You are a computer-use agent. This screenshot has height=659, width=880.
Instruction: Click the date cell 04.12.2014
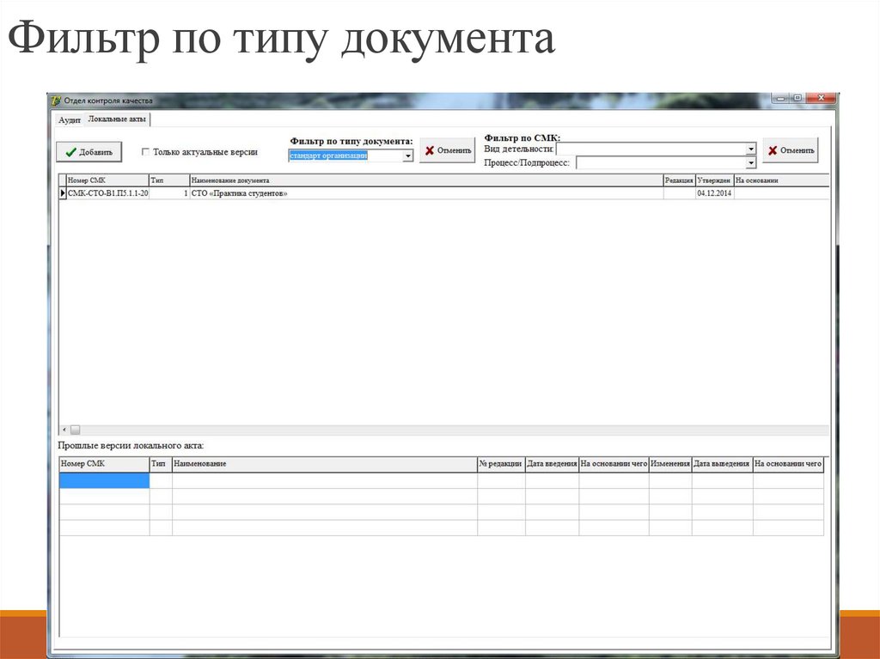[x=714, y=193]
